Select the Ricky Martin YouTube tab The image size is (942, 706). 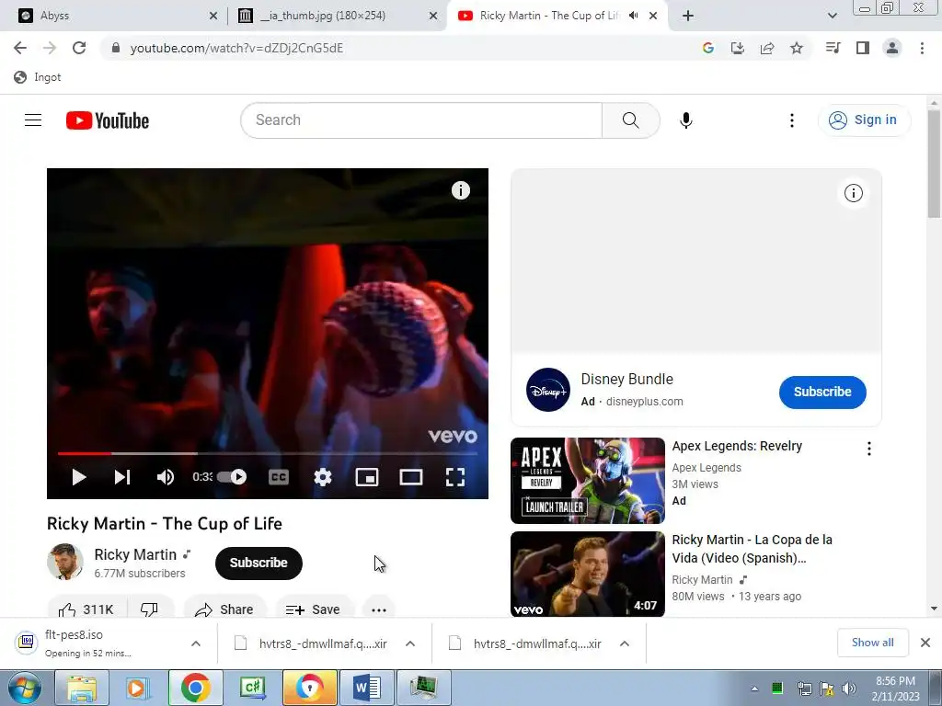(546, 16)
